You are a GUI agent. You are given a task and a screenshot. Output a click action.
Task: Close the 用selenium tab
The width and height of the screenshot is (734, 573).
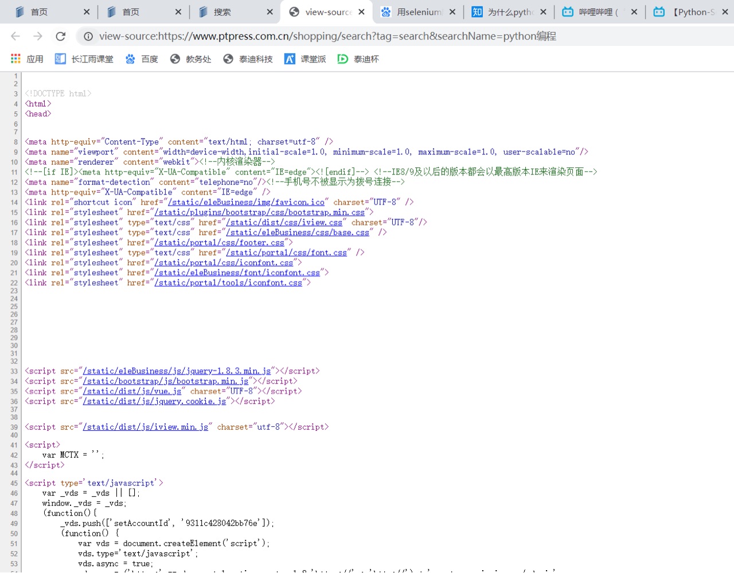[452, 11]
